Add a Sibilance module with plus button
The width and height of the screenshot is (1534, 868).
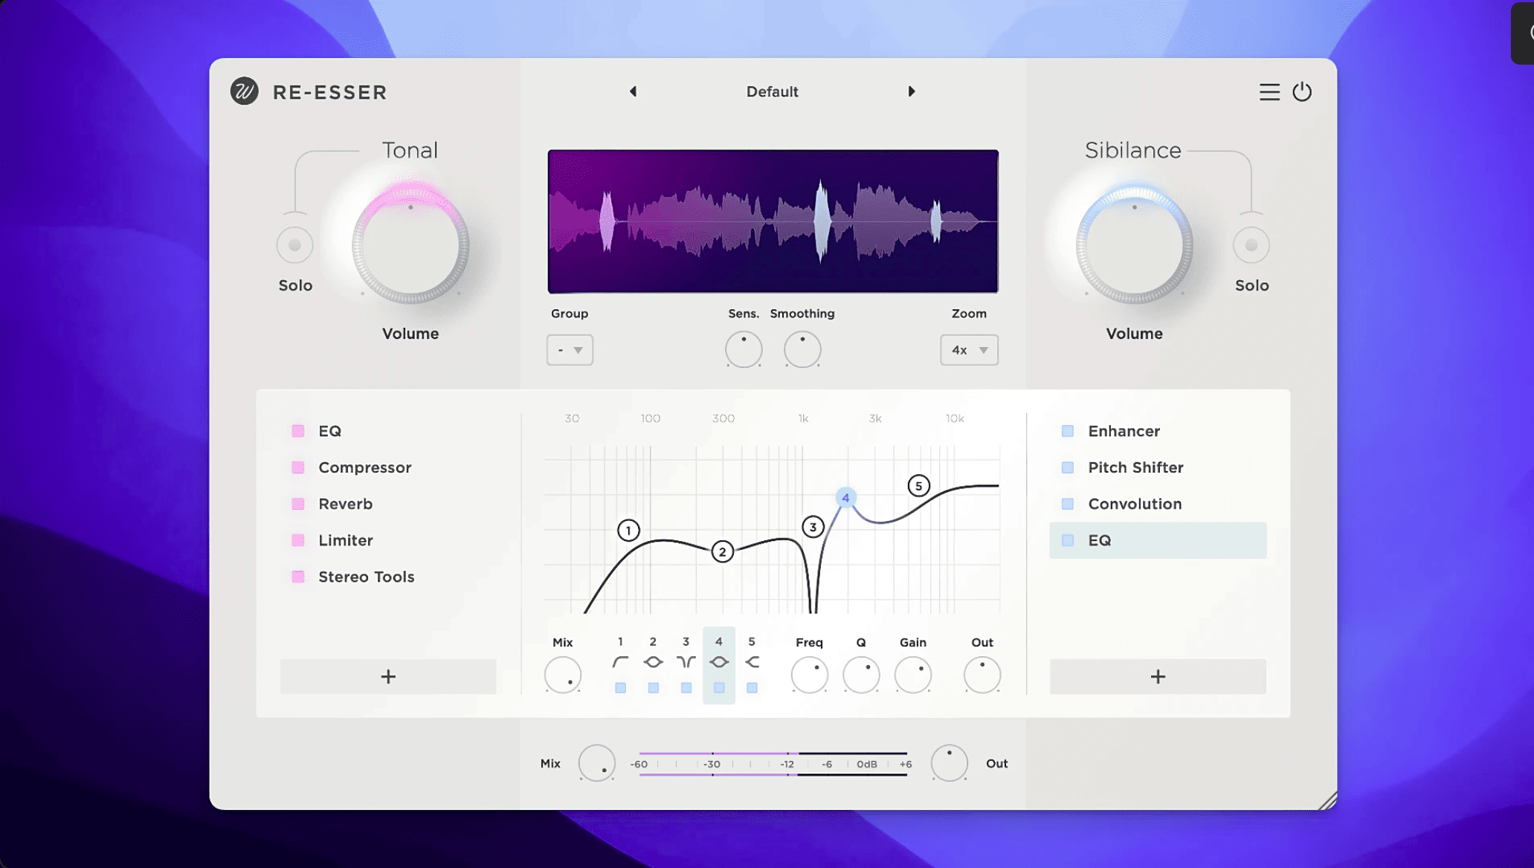tap(1158, 676)
